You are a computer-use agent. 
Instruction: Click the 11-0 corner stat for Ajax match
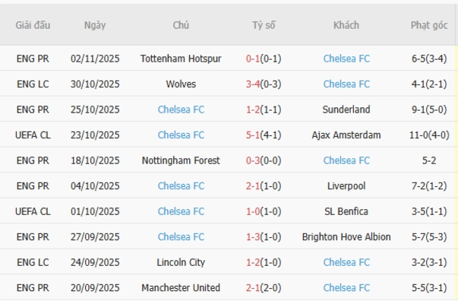[429, 135]
